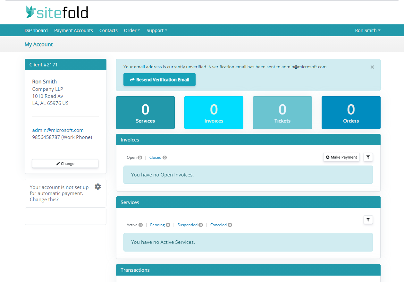Click the sitefold logo
The image size is (404, 282).
(57, 12)
